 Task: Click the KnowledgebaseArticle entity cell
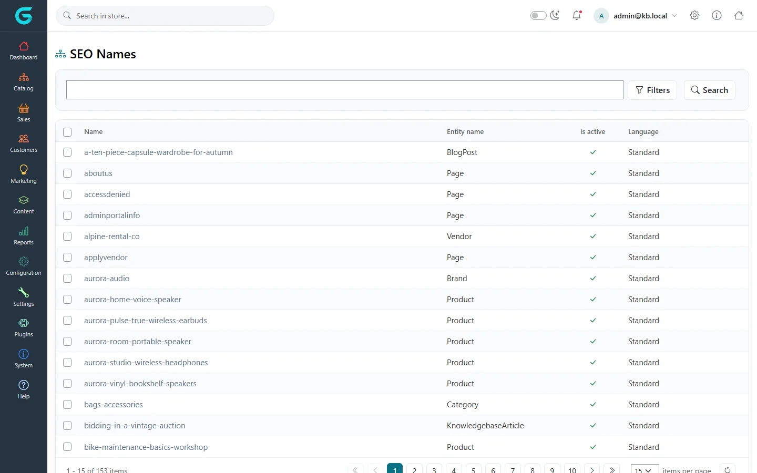(x=485, y=426)
